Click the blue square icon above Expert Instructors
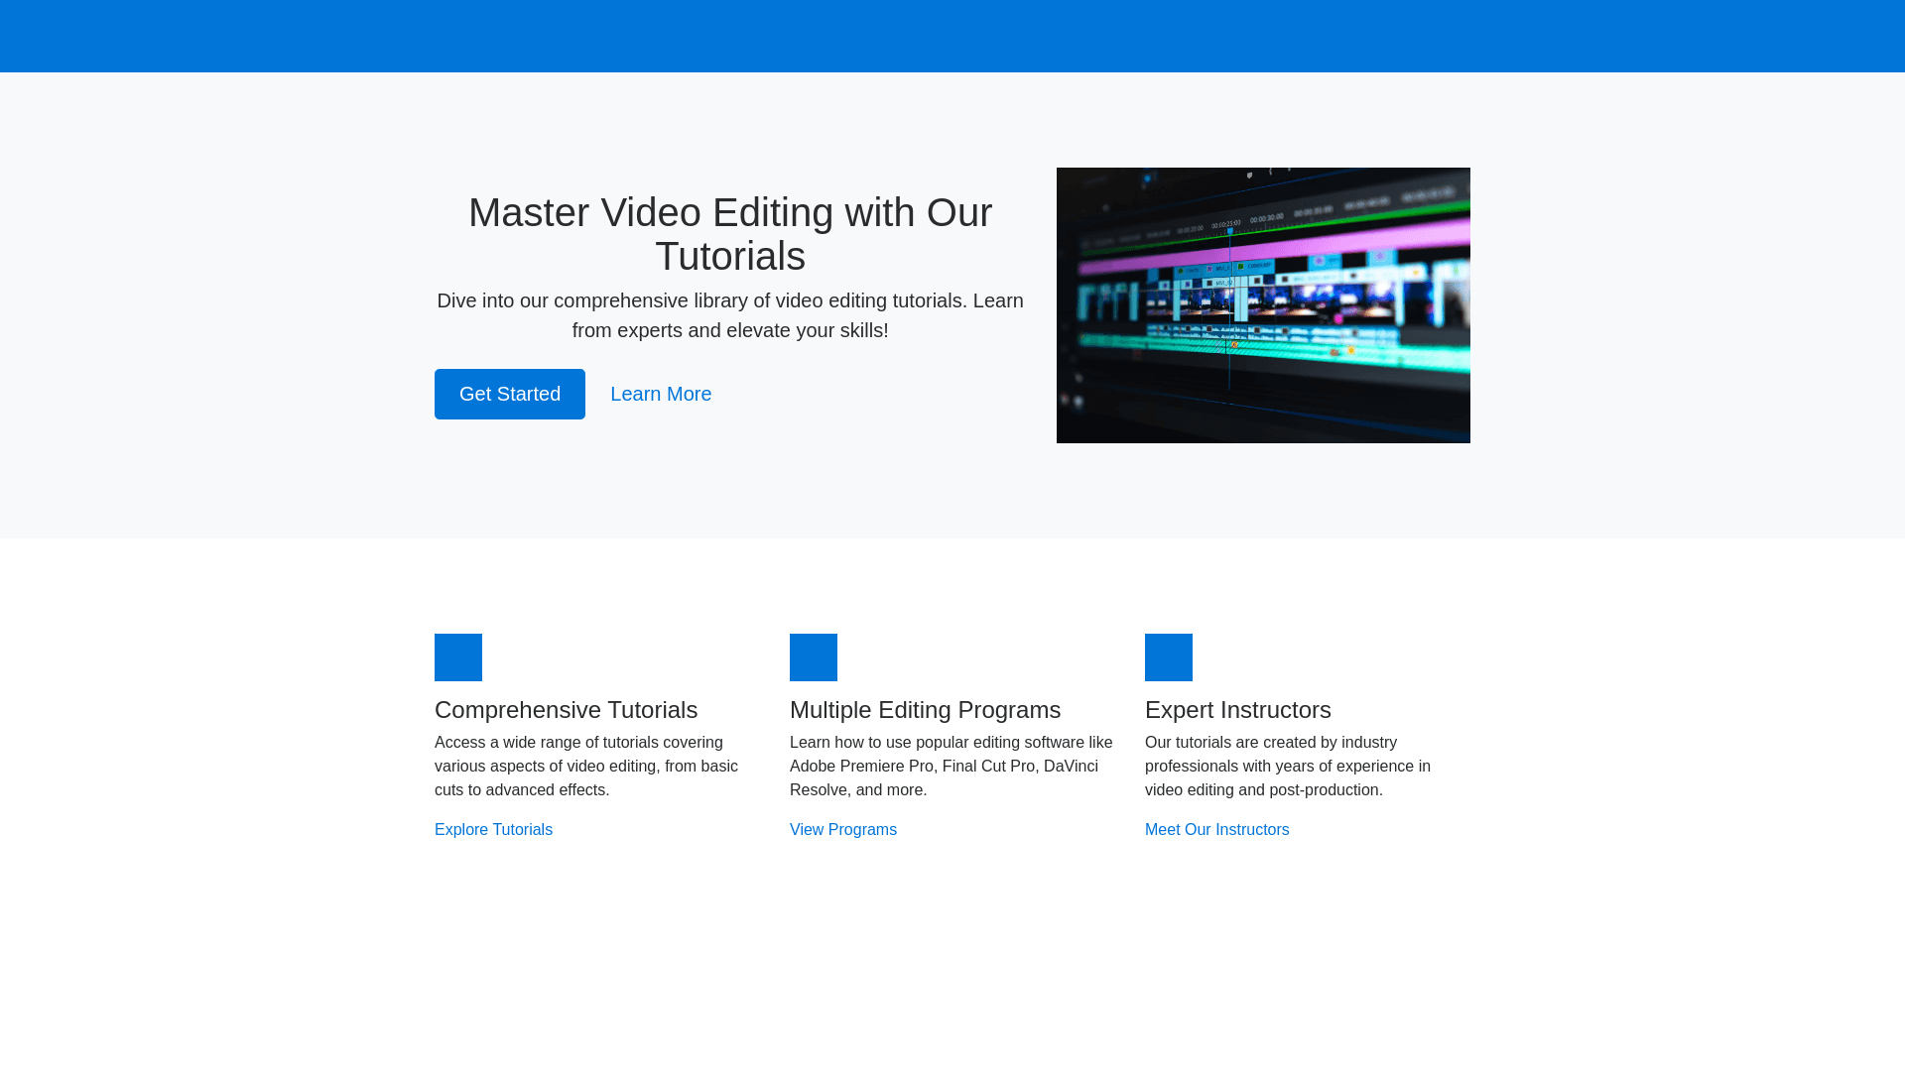 tap(1169, 657)
